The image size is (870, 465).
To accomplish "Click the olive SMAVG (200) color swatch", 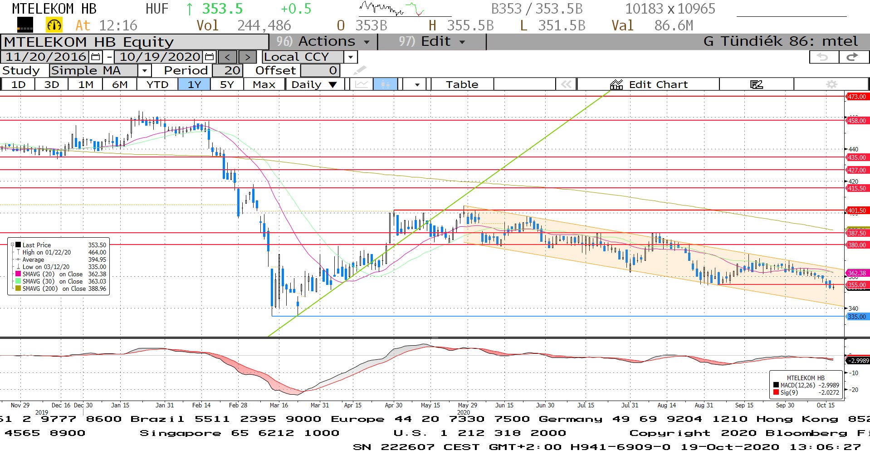I will [18, 289].
